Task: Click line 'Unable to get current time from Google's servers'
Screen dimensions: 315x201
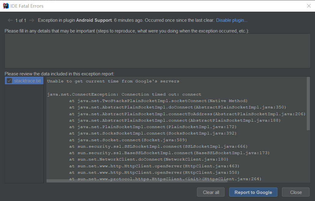Action: tap(113, 81)
